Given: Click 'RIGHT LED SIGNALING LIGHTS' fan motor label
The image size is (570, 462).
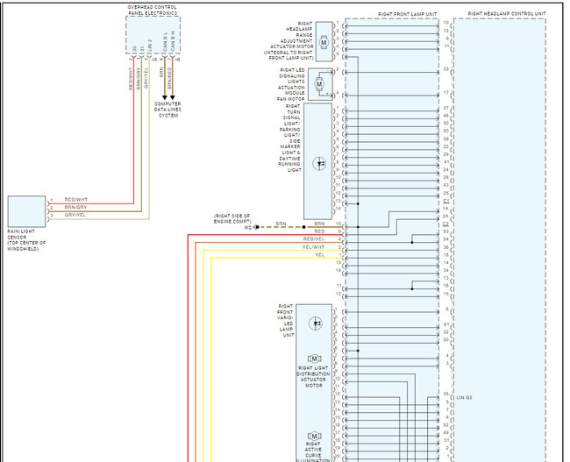Looking at the screenshot, I should tap(291, 84).
